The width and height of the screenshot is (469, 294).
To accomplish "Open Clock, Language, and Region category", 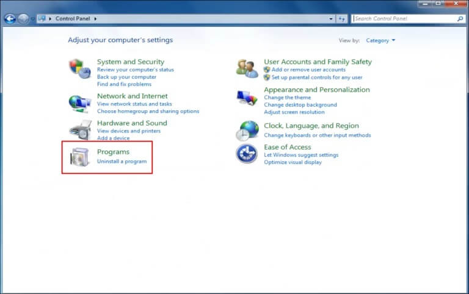I will tap(311, 126).
